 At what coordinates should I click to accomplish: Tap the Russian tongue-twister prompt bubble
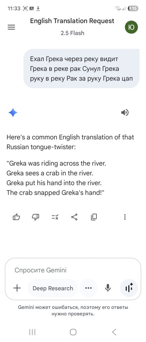(81, 68)
